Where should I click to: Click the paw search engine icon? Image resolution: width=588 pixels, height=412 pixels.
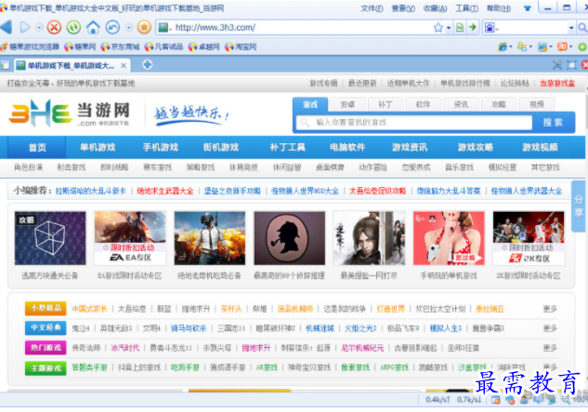coord(490,27)
